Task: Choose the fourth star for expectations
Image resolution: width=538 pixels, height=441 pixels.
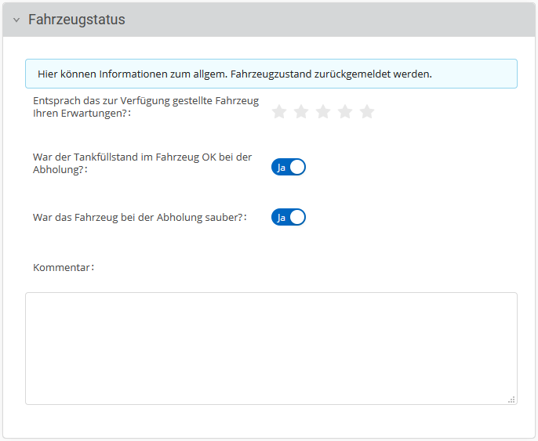Action: 345,112
